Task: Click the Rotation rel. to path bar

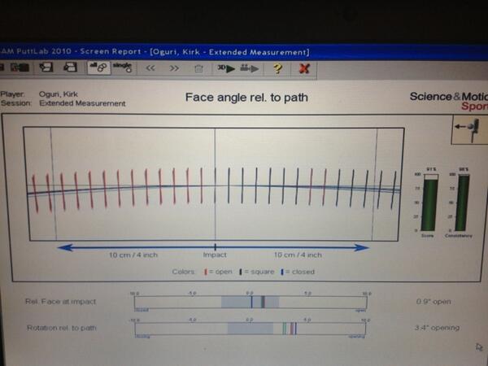Action: click(251, 329)
